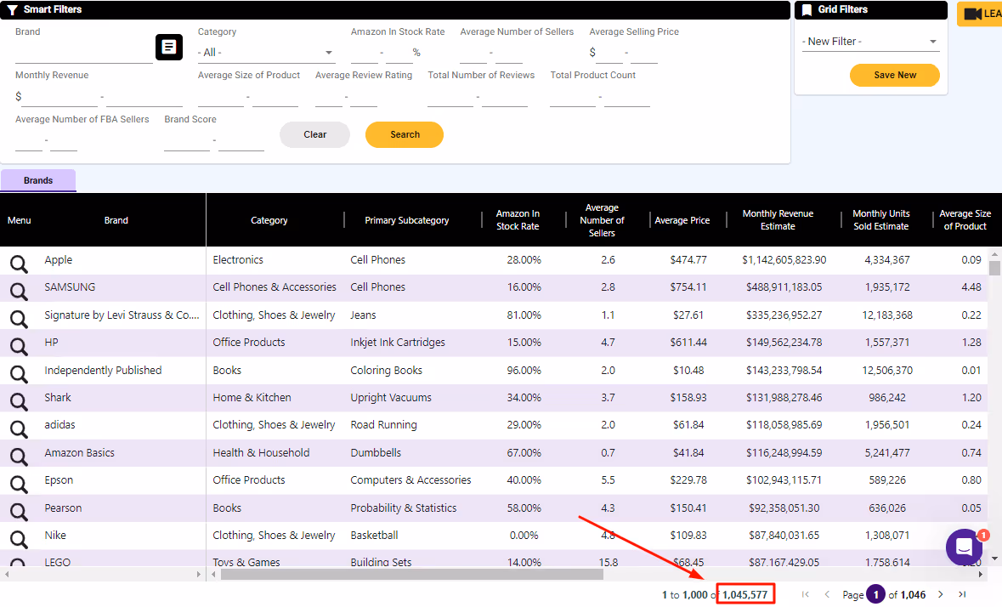Go to the next page
The height and width of the screenshot is (607, 1002).
click(x=941, y=594)
